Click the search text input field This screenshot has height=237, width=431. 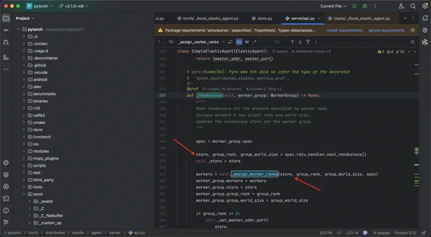198,42
